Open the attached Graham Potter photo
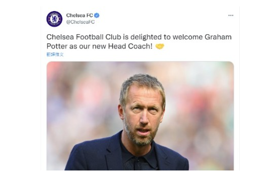Screen dimensions: 274x187 [x=140, y=116]
